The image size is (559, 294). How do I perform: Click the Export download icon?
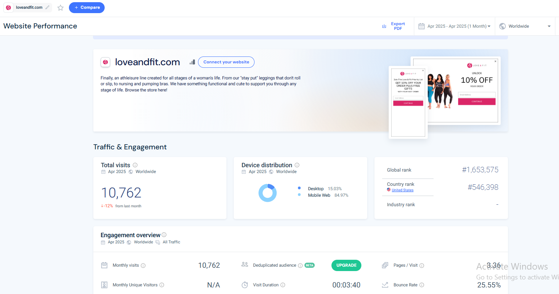click(384, 26)
